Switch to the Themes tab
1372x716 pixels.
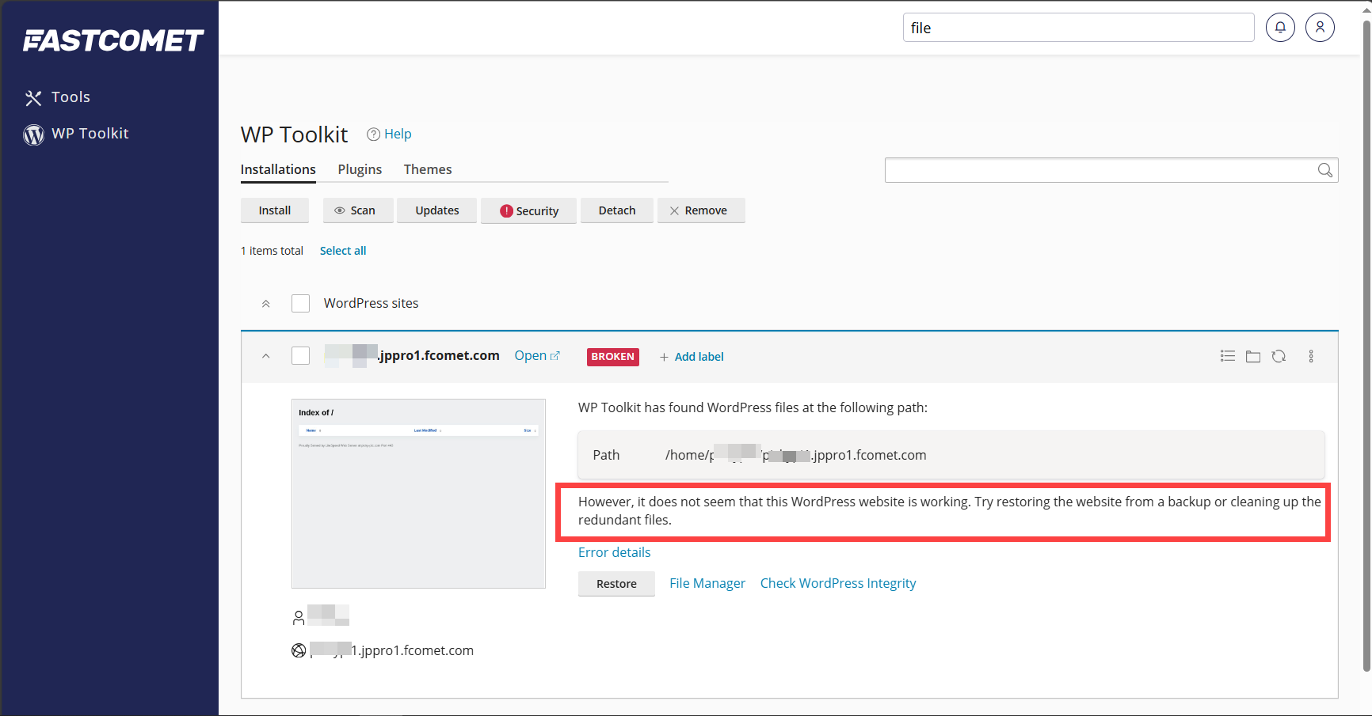(x=428, y=169)
